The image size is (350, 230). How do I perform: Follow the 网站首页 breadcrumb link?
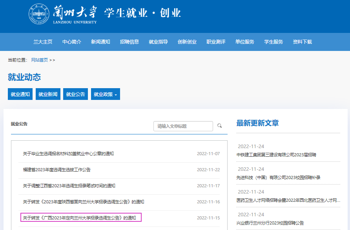40,60
